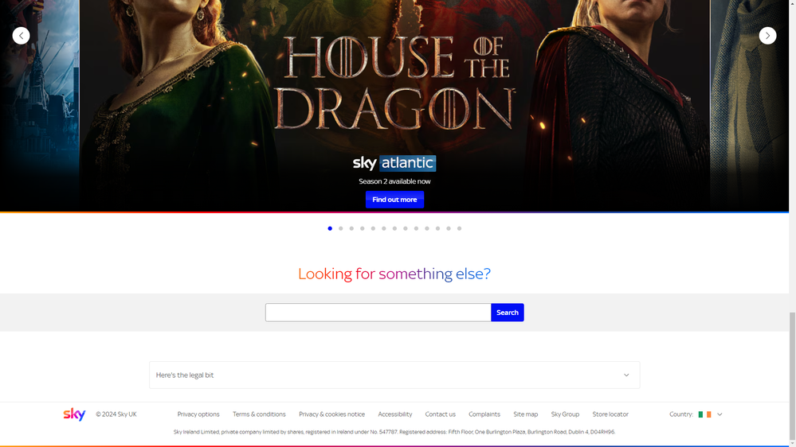Screen dimensions: 796x447
Task: Select the eleventh carousel dot
Action: [x=437, y=228]
